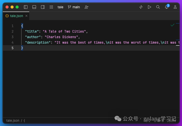Click the git branch icon beside main
The width and height of the screenshot is (182, 126).
click(69, 7)
